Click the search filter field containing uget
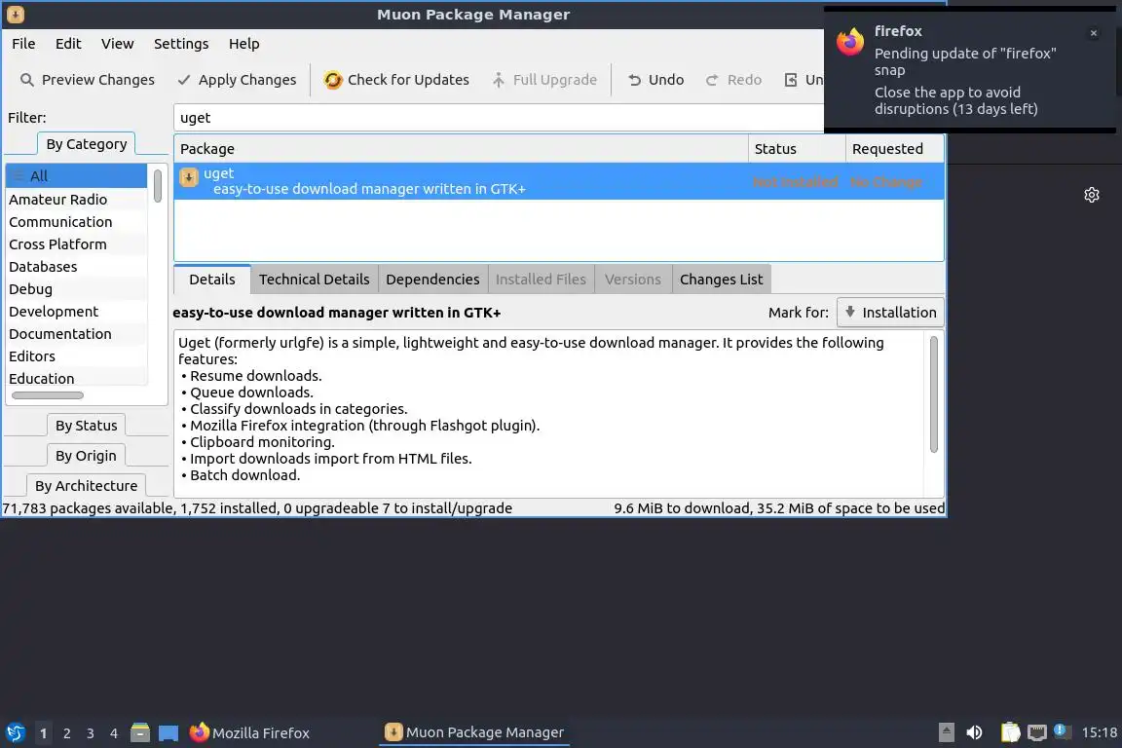This screenshot has width=1122, height=748. coord(498,118)
